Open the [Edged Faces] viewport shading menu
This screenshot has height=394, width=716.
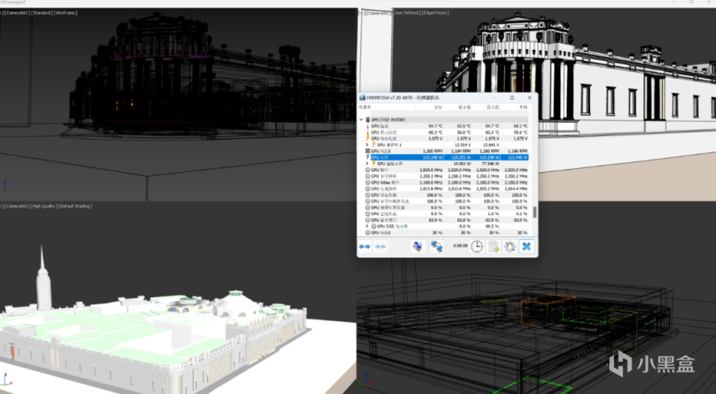pos(436,12)
